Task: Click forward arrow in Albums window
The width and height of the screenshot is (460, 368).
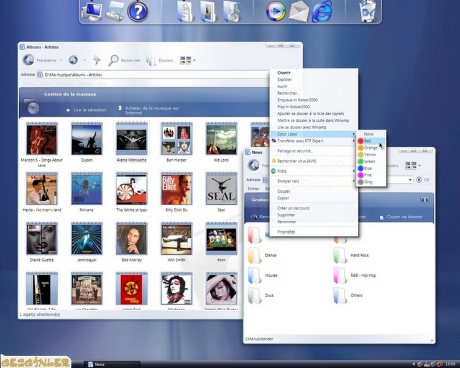Action: coord(73,60)
